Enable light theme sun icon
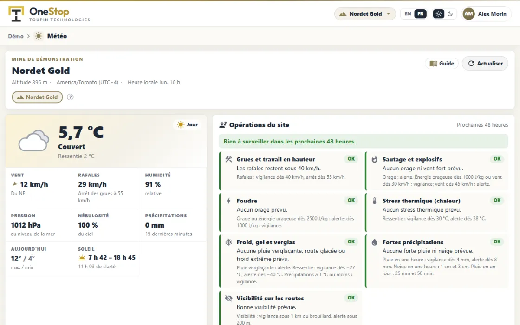 tap(438, 14)
